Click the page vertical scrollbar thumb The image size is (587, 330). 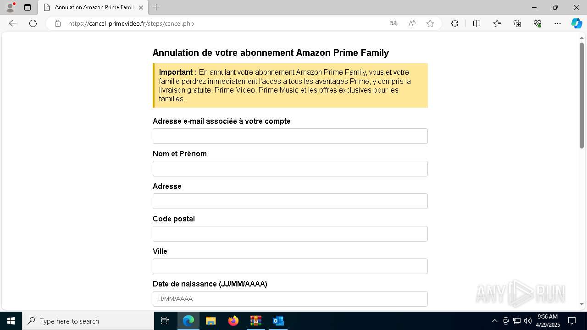coord(581,95)
